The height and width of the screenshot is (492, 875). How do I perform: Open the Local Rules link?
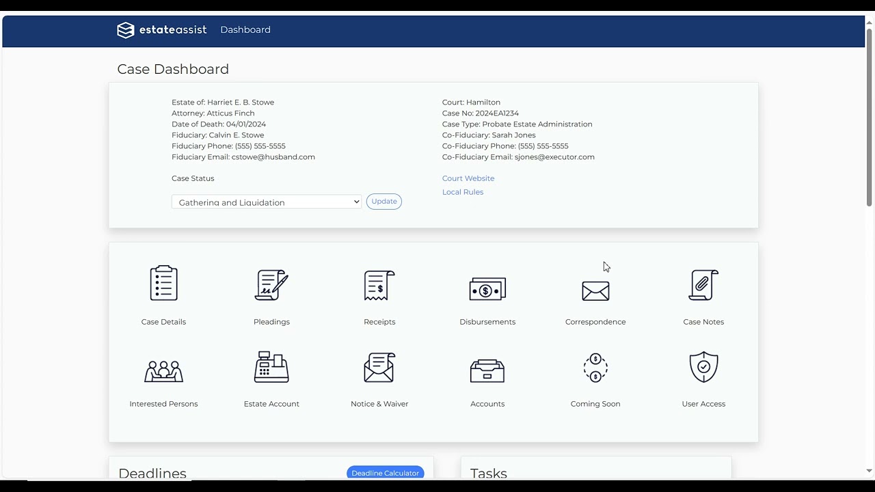(463, 192)
